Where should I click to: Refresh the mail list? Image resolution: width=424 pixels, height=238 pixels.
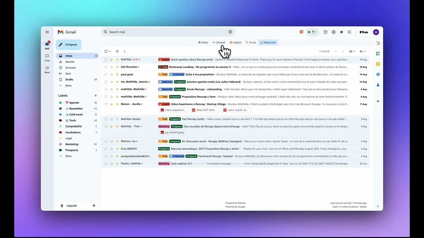coord(117,51)
